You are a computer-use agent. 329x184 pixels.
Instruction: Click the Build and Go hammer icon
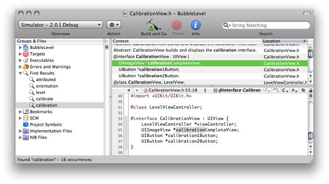pos(153,25)
